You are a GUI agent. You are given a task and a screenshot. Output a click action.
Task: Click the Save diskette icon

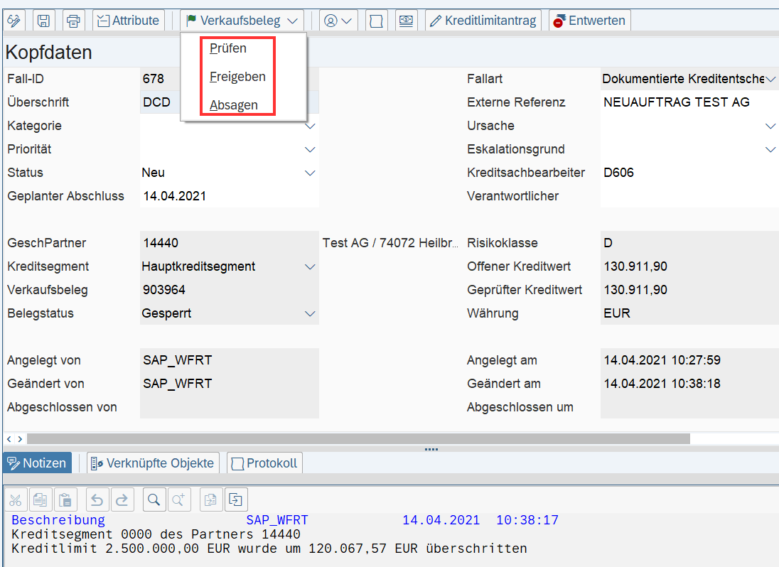(x=43, y=20)
